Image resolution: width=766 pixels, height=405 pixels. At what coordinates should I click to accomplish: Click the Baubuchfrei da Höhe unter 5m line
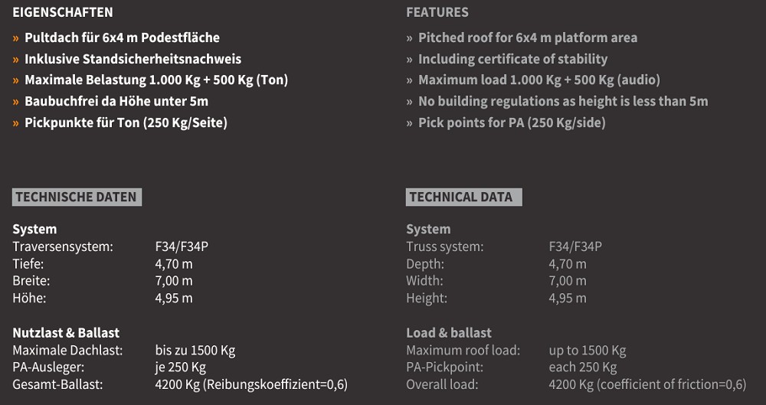116,101
